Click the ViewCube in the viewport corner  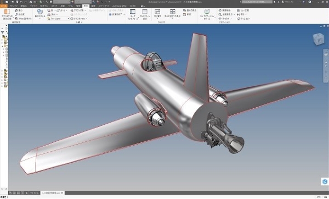point(319,40)
